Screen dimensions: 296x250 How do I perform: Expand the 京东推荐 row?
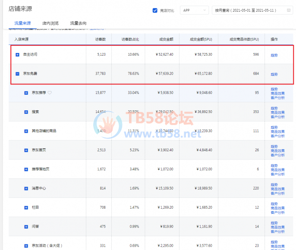click(x=26, y=93)
